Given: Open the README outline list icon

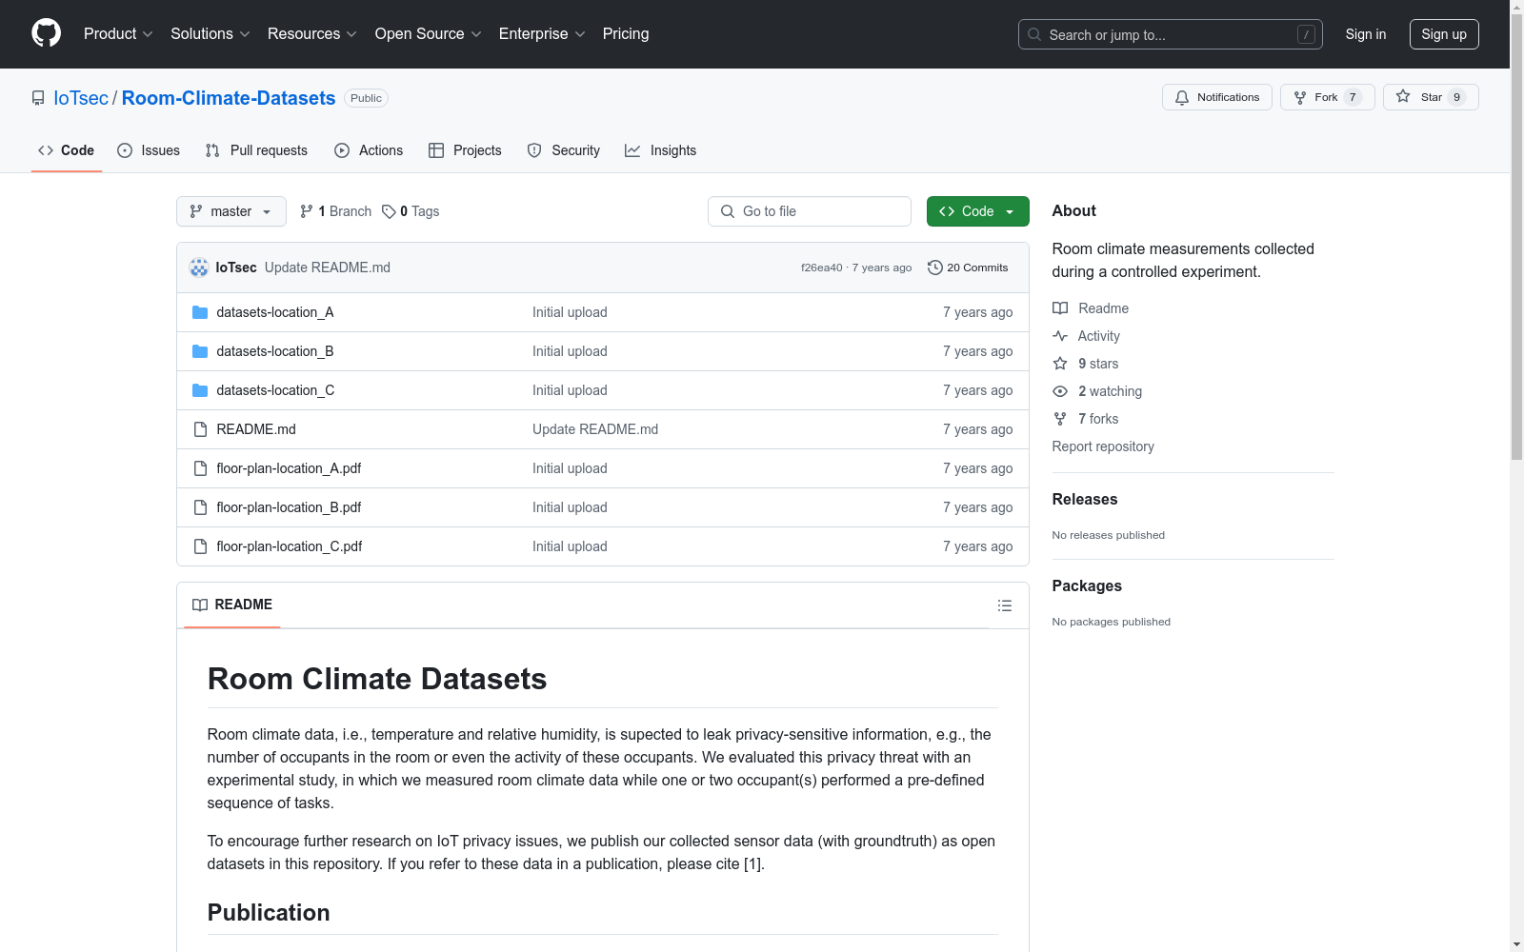Looking at the screenshot, I should tap(1004, 605).
